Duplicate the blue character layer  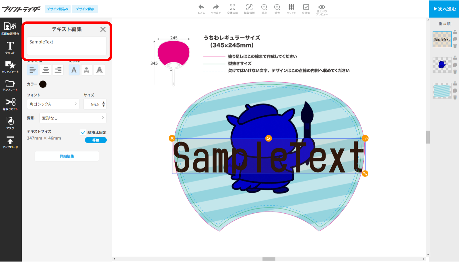(455, 65)
